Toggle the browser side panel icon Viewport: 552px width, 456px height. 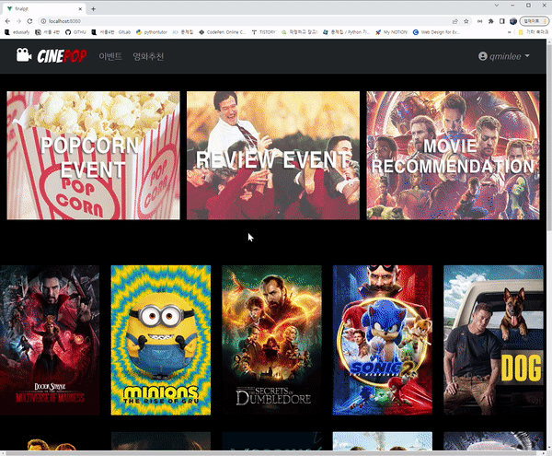click(502, 21)
